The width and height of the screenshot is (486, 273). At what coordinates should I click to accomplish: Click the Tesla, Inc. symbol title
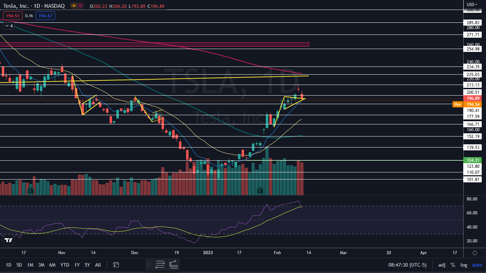pyautogui.click(x=17, y=6)
